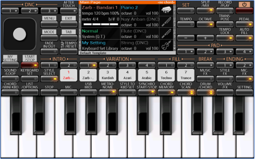Decrease value with the minus button

[186, 38]
